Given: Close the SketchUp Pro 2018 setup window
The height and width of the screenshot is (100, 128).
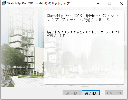Looking at the screenshot, I should click(x=121, y=3).
